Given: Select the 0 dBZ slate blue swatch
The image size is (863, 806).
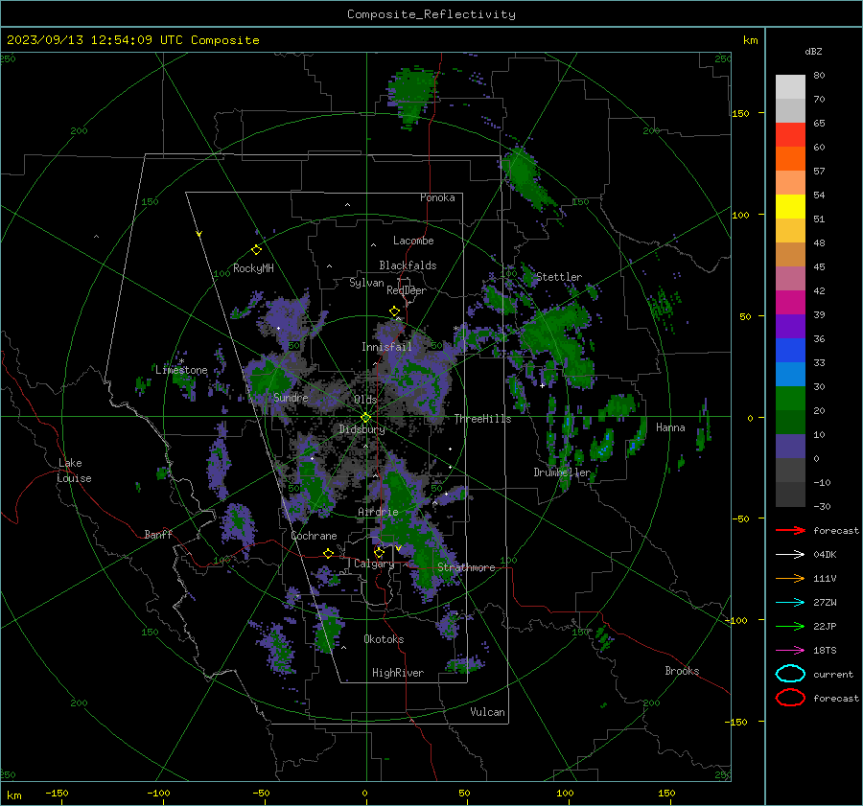Looking at the screenshot, I should coord(790,447).
